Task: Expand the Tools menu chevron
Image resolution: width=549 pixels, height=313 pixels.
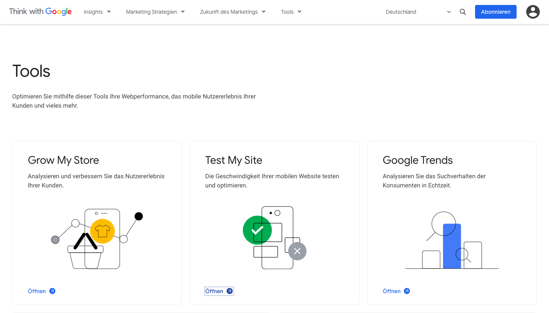Action: (299, 12)
